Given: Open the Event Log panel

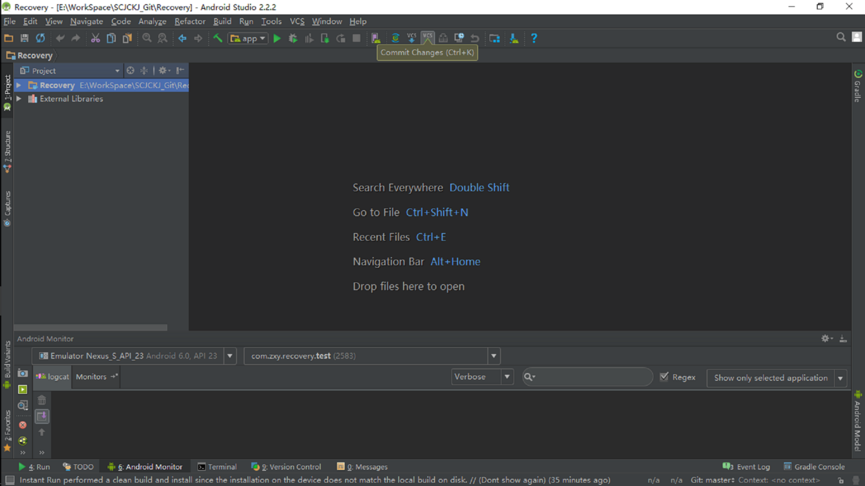Looking at the screenshot, I should 747,467.
